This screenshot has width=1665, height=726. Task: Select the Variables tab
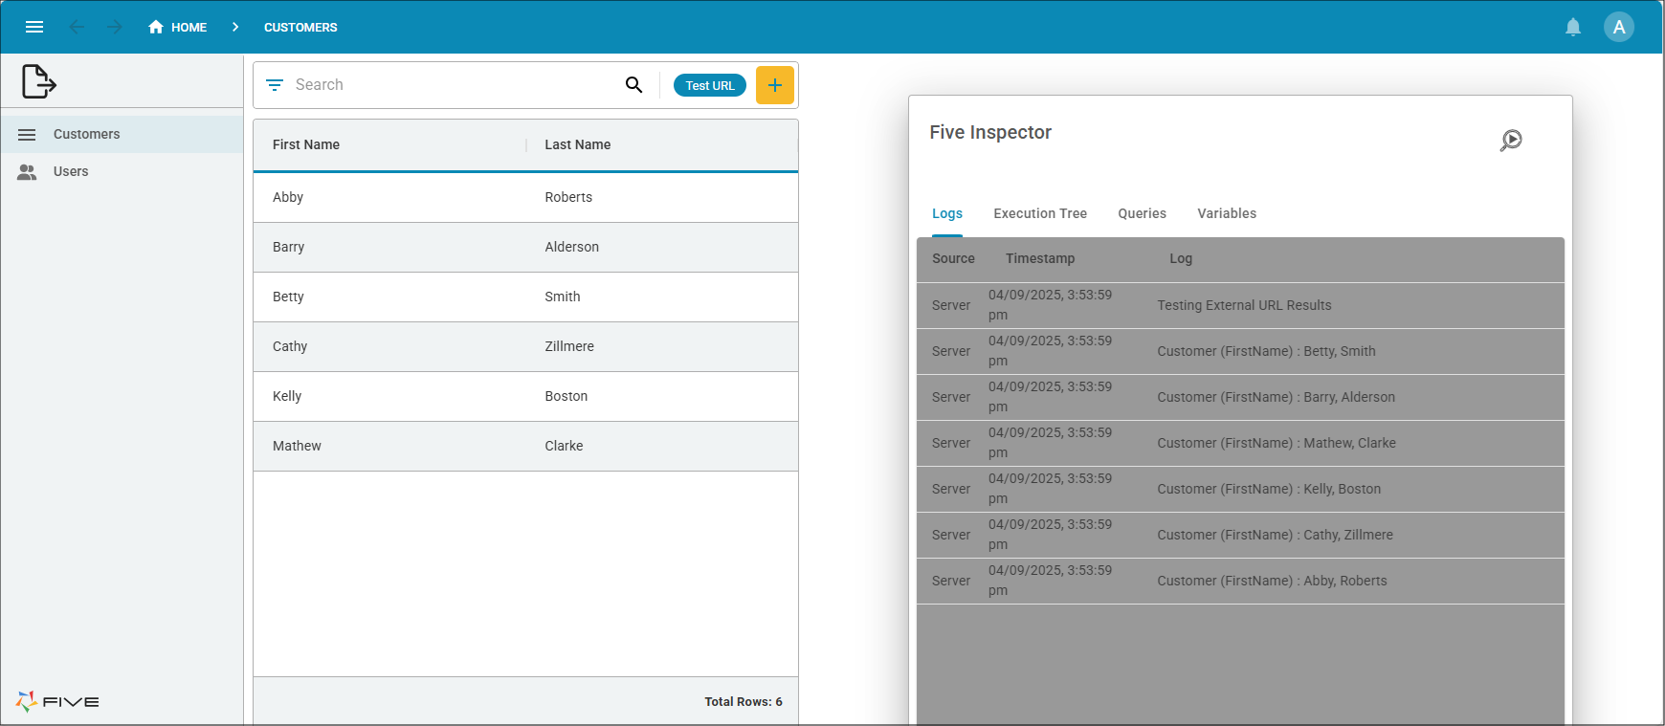(1226, 213)
